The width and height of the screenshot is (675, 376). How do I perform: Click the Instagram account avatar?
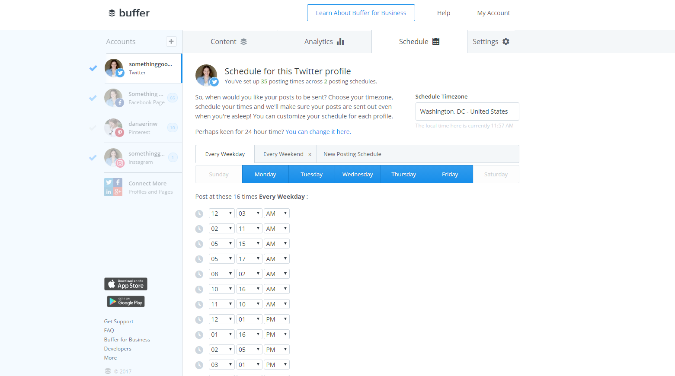[113, 157]
